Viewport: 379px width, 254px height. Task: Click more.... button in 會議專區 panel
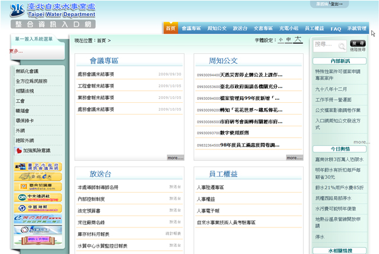(x=175, y=158)
